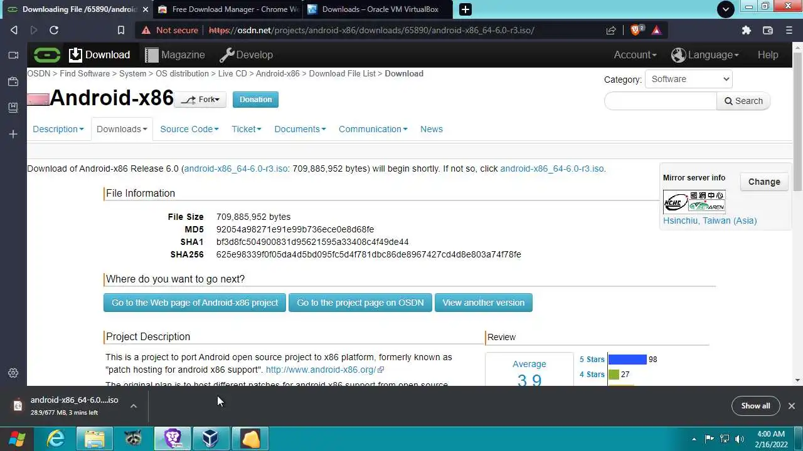Click into the site search field

(661, 101)
